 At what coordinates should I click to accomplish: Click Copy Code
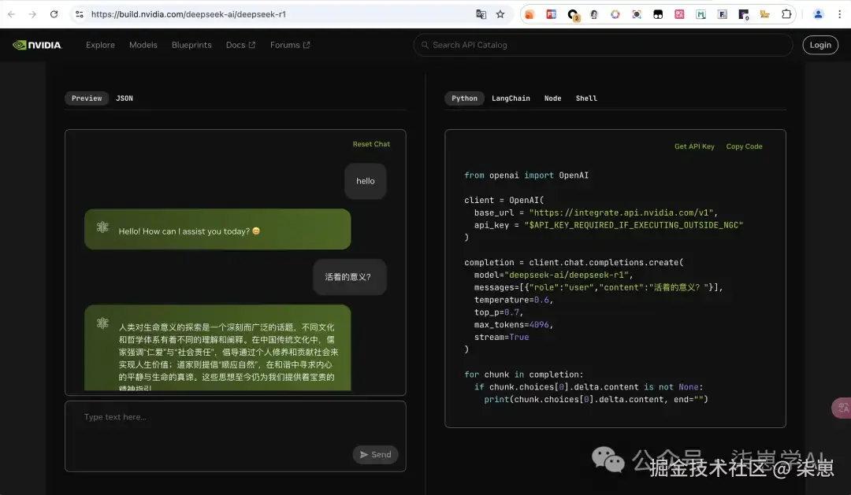tap(744, 146)
